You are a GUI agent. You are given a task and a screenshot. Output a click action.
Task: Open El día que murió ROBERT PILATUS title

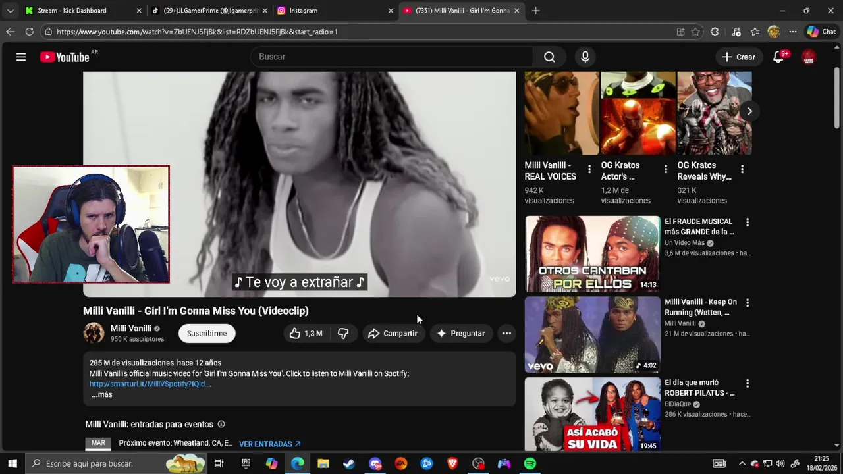pyautogui.click(x=699, y=388)
